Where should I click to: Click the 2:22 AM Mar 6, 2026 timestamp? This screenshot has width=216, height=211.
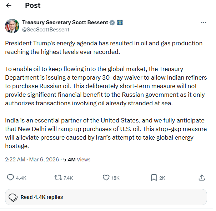click(32, 160)
